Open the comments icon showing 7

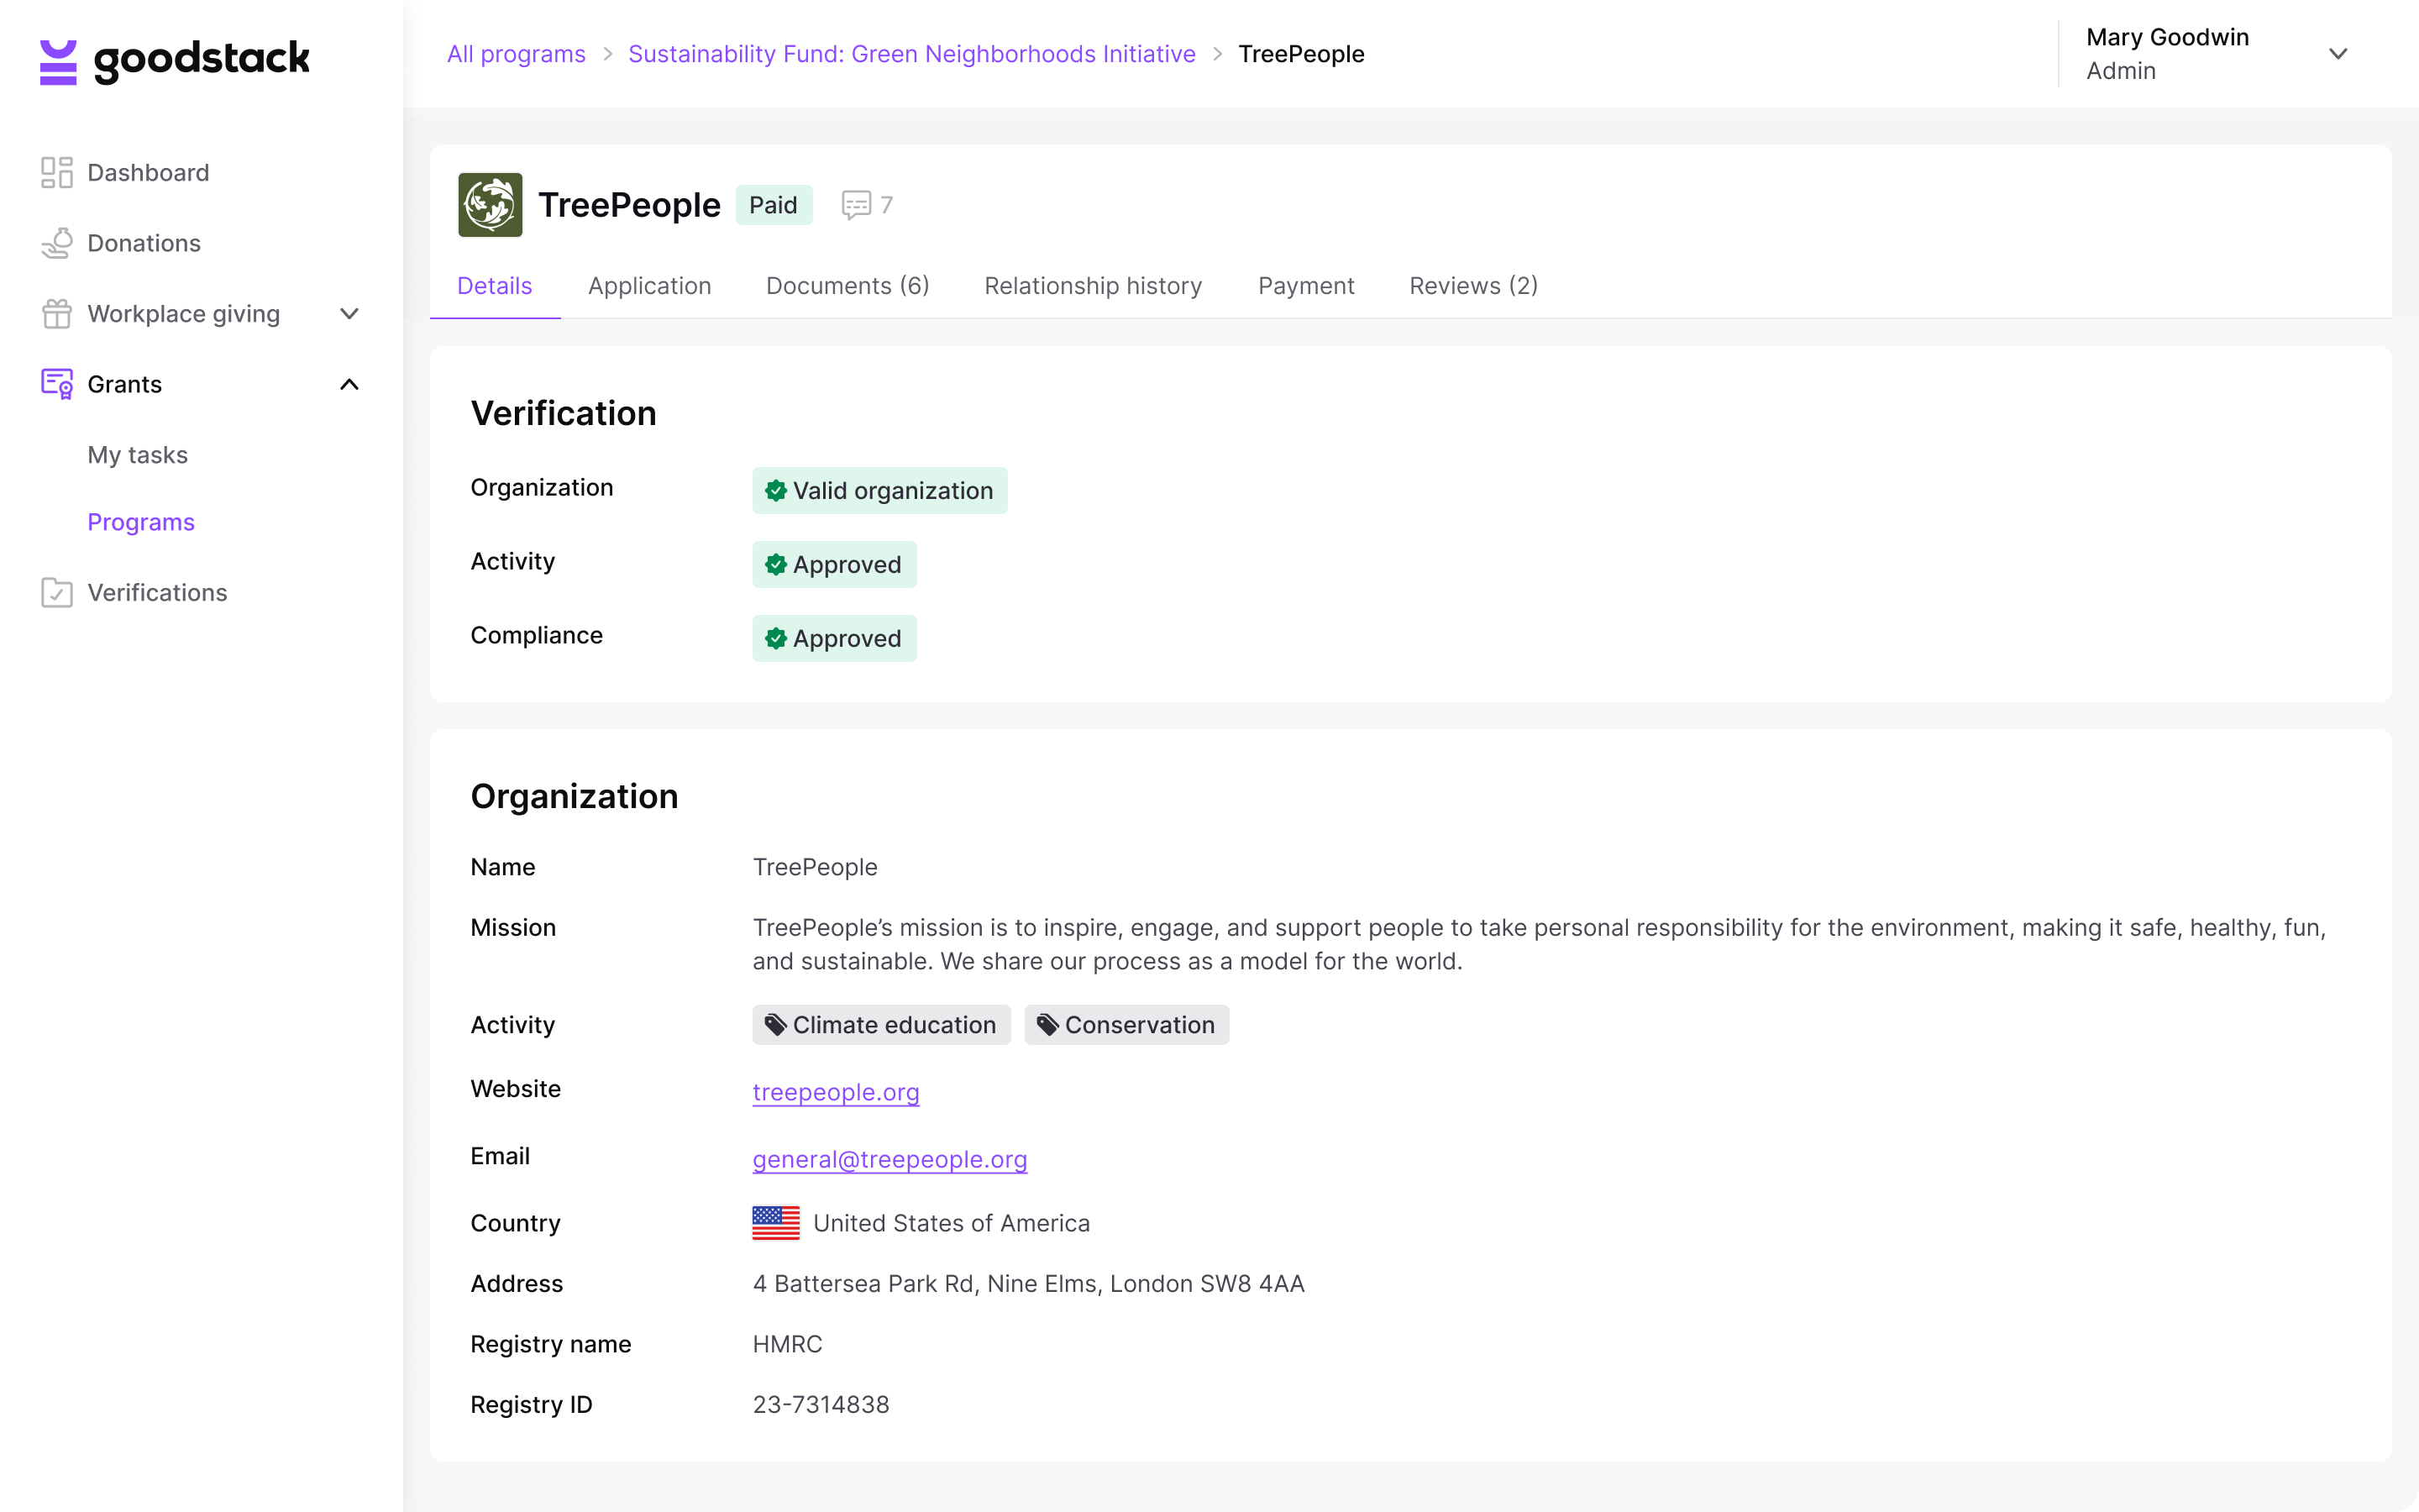pyautogui.click(x=857, y=205)
